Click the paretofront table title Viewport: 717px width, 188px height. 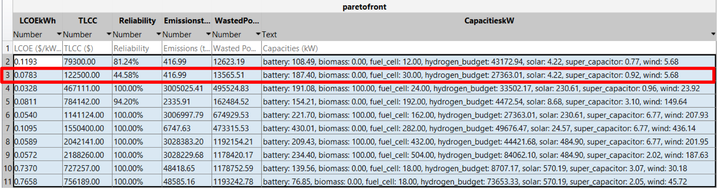tap(364, 6)
